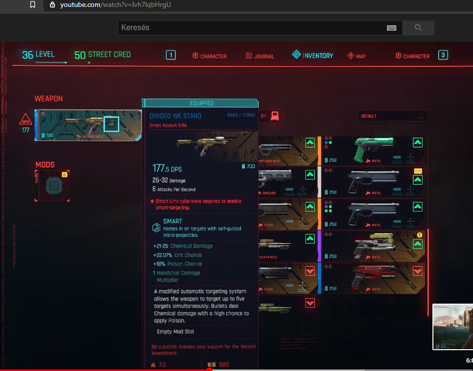473x371 pixels.
Task: Click the Empty Mod Slot entry
Action: click(x=175, y=331)
